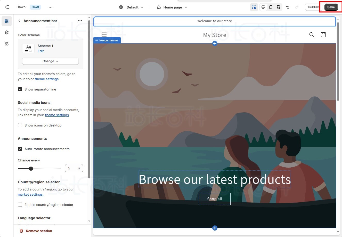Open the Sections sidebar icon
This screenshot has height=237, width=342.
(7, 21)
